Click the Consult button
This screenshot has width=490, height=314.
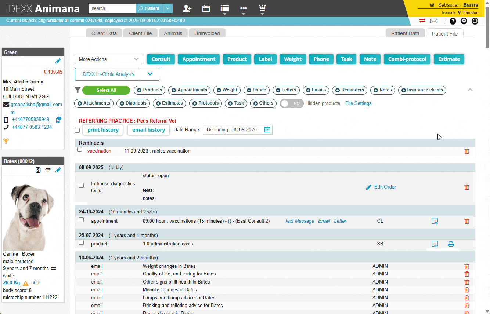(x=161, y=59)
